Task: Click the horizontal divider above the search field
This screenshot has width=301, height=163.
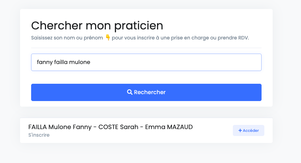Action: coord(146,48)
